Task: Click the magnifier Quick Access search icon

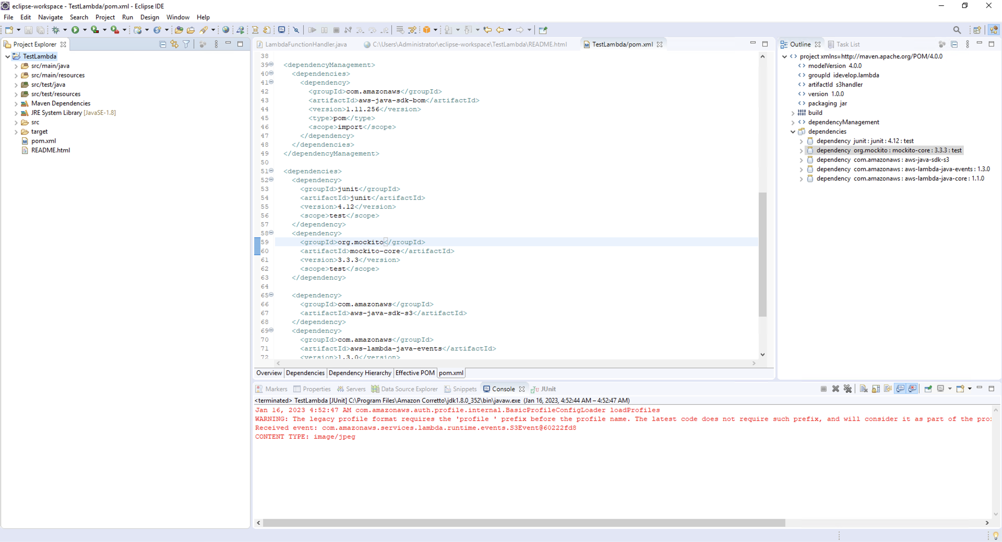Action: click(957, 30)
